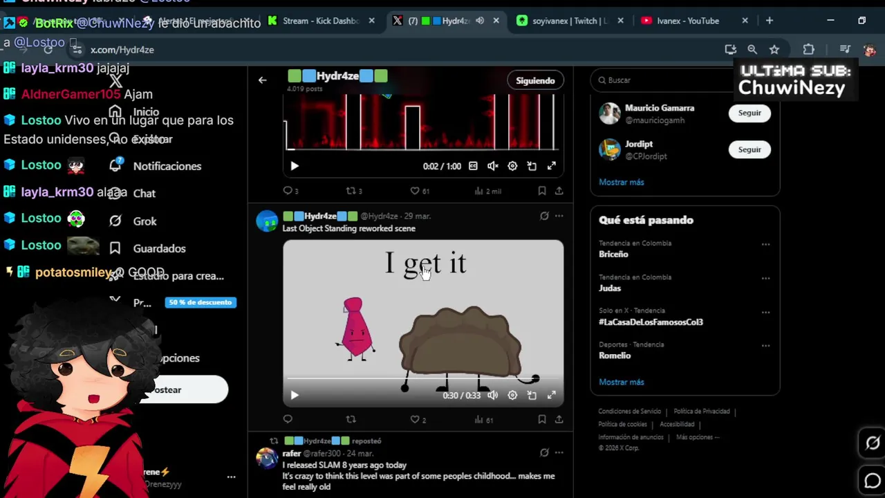Show more suggested accounts under Jordipt
The height and width of the screenshot is (498, 885).
click(x=621, y=182)
